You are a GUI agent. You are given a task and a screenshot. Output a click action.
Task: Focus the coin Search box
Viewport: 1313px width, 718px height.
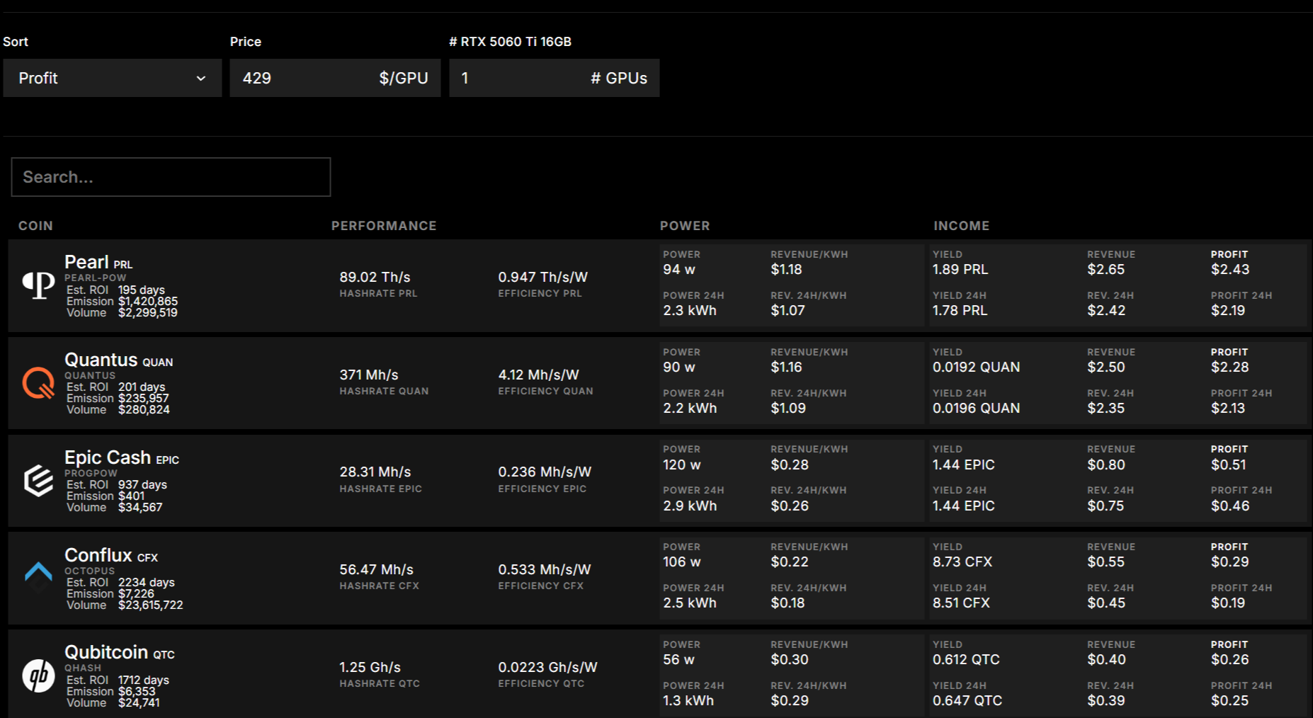(171, 177)
